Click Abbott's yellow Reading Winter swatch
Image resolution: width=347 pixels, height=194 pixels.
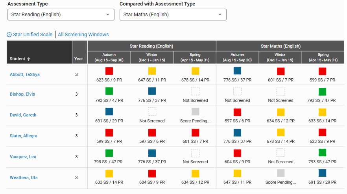pos(152,71)
